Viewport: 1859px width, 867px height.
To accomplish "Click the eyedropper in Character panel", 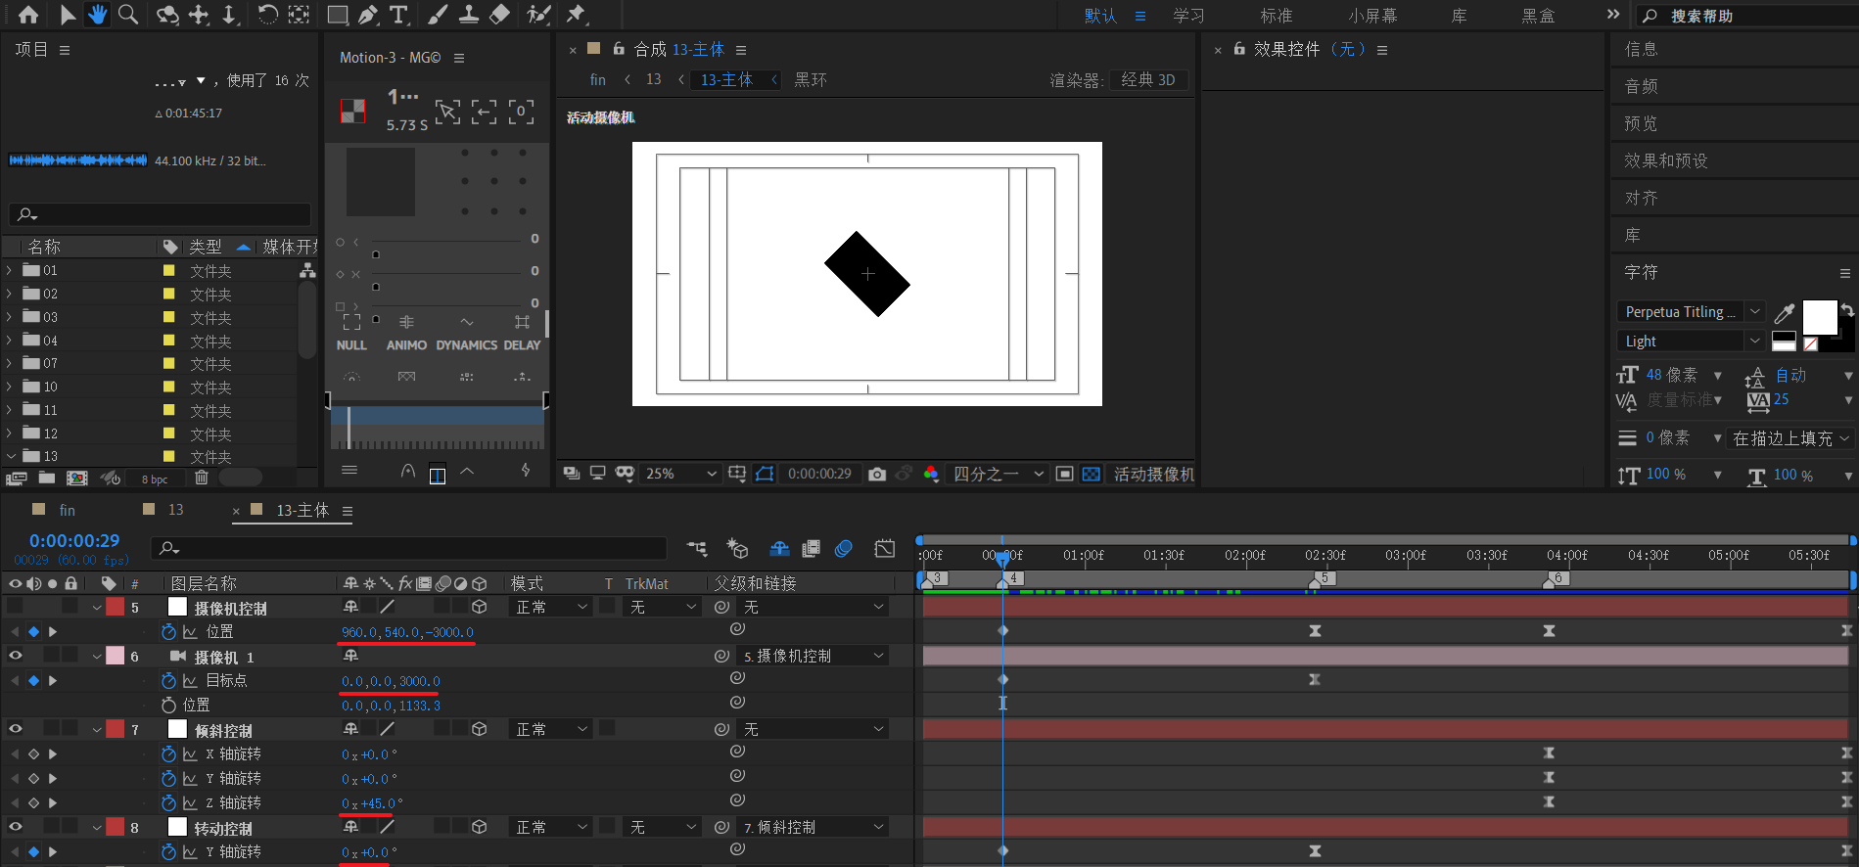I will 1785,313.
